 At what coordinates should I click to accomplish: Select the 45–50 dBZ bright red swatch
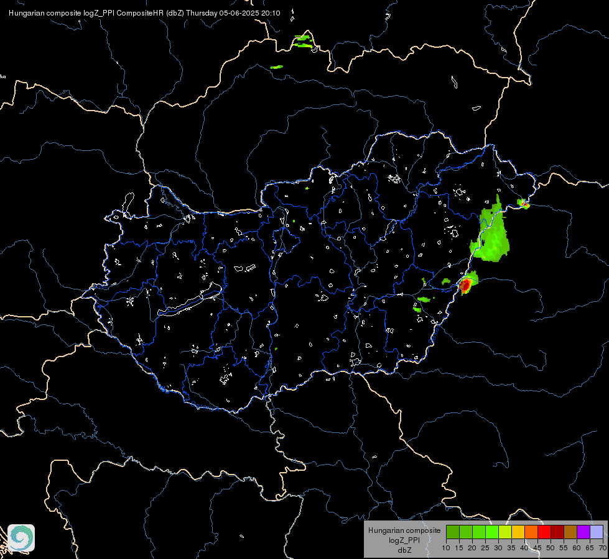544,532
